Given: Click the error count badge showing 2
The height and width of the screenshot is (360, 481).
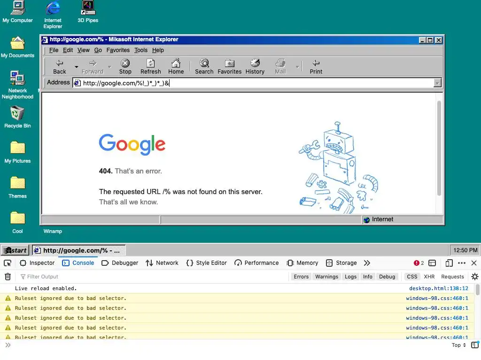Looking at the screenshot, I should [x=419, y=263].
